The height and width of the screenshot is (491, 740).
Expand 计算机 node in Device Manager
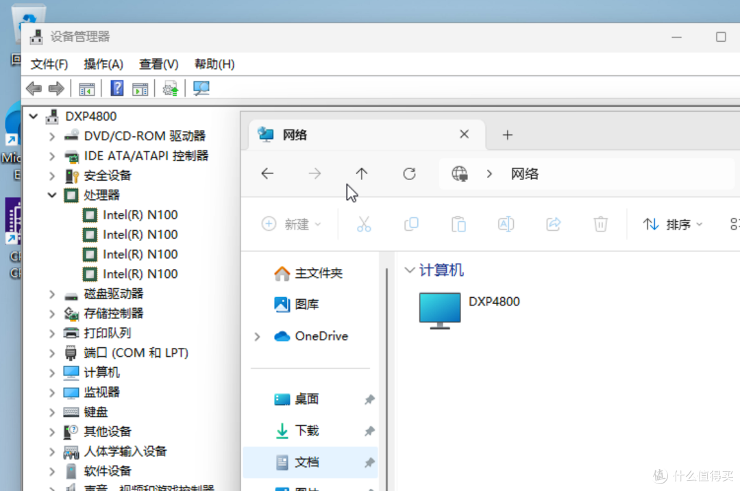(x=52, y=373)
